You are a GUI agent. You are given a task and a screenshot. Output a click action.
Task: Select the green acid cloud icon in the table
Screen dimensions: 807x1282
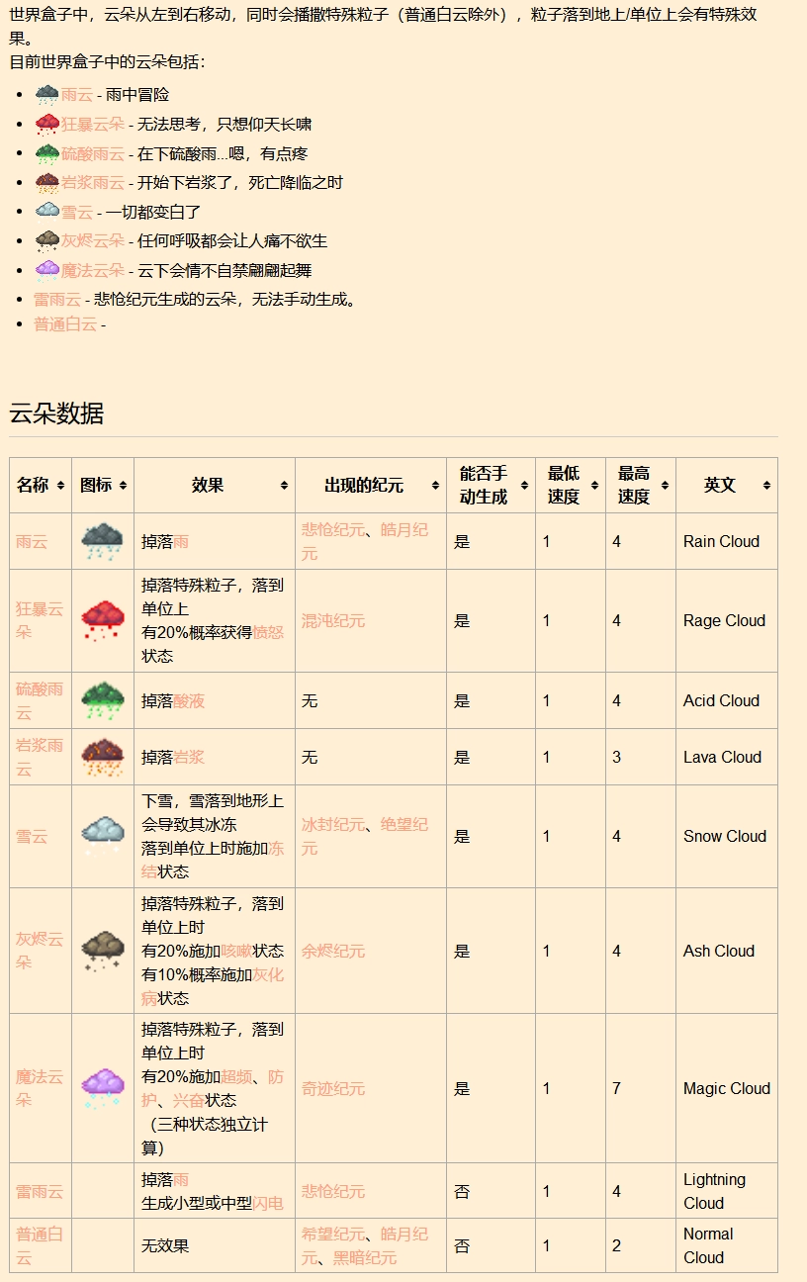point(102,700)
